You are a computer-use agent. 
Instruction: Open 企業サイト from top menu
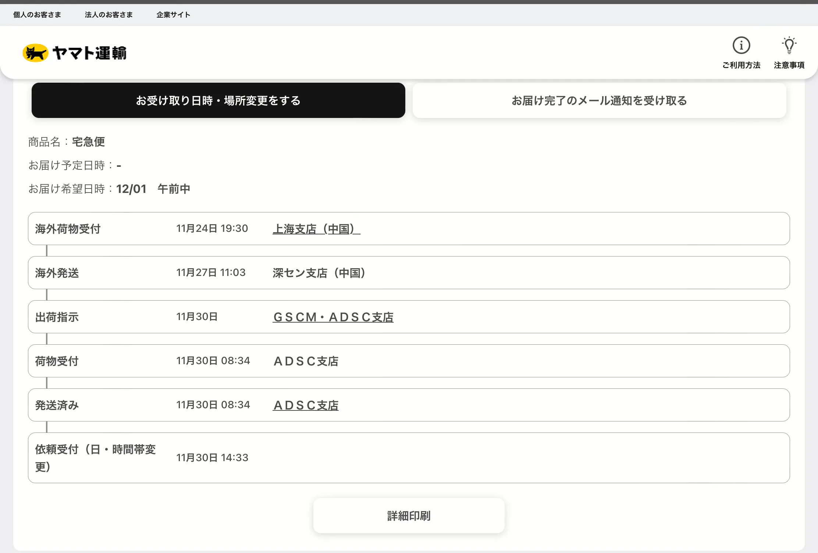[x=173, y=15]
